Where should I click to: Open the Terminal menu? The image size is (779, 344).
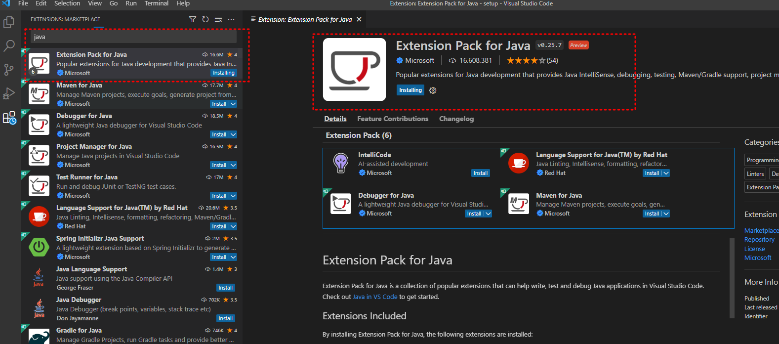[157, 3]
